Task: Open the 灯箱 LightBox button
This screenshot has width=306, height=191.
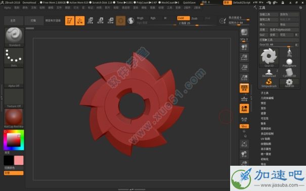Action: [x=33, y=21]
